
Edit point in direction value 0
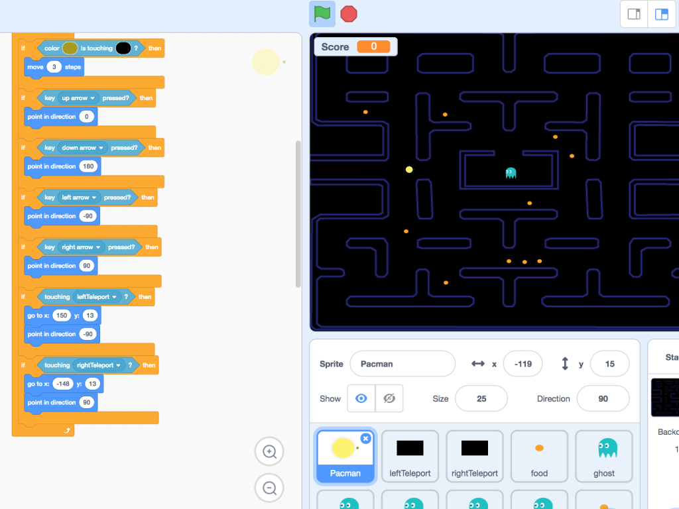click(x=87, y=117)
